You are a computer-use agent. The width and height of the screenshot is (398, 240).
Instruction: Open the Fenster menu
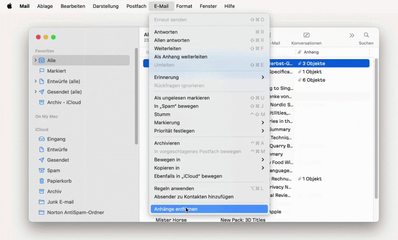pos(208,6)
